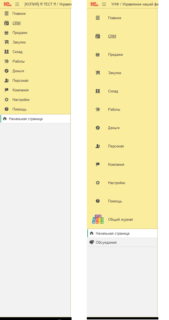The width and height of the screenshot is (169, 320).
Task: Open Главное section in УНФ window
Action: pos(114,18)
